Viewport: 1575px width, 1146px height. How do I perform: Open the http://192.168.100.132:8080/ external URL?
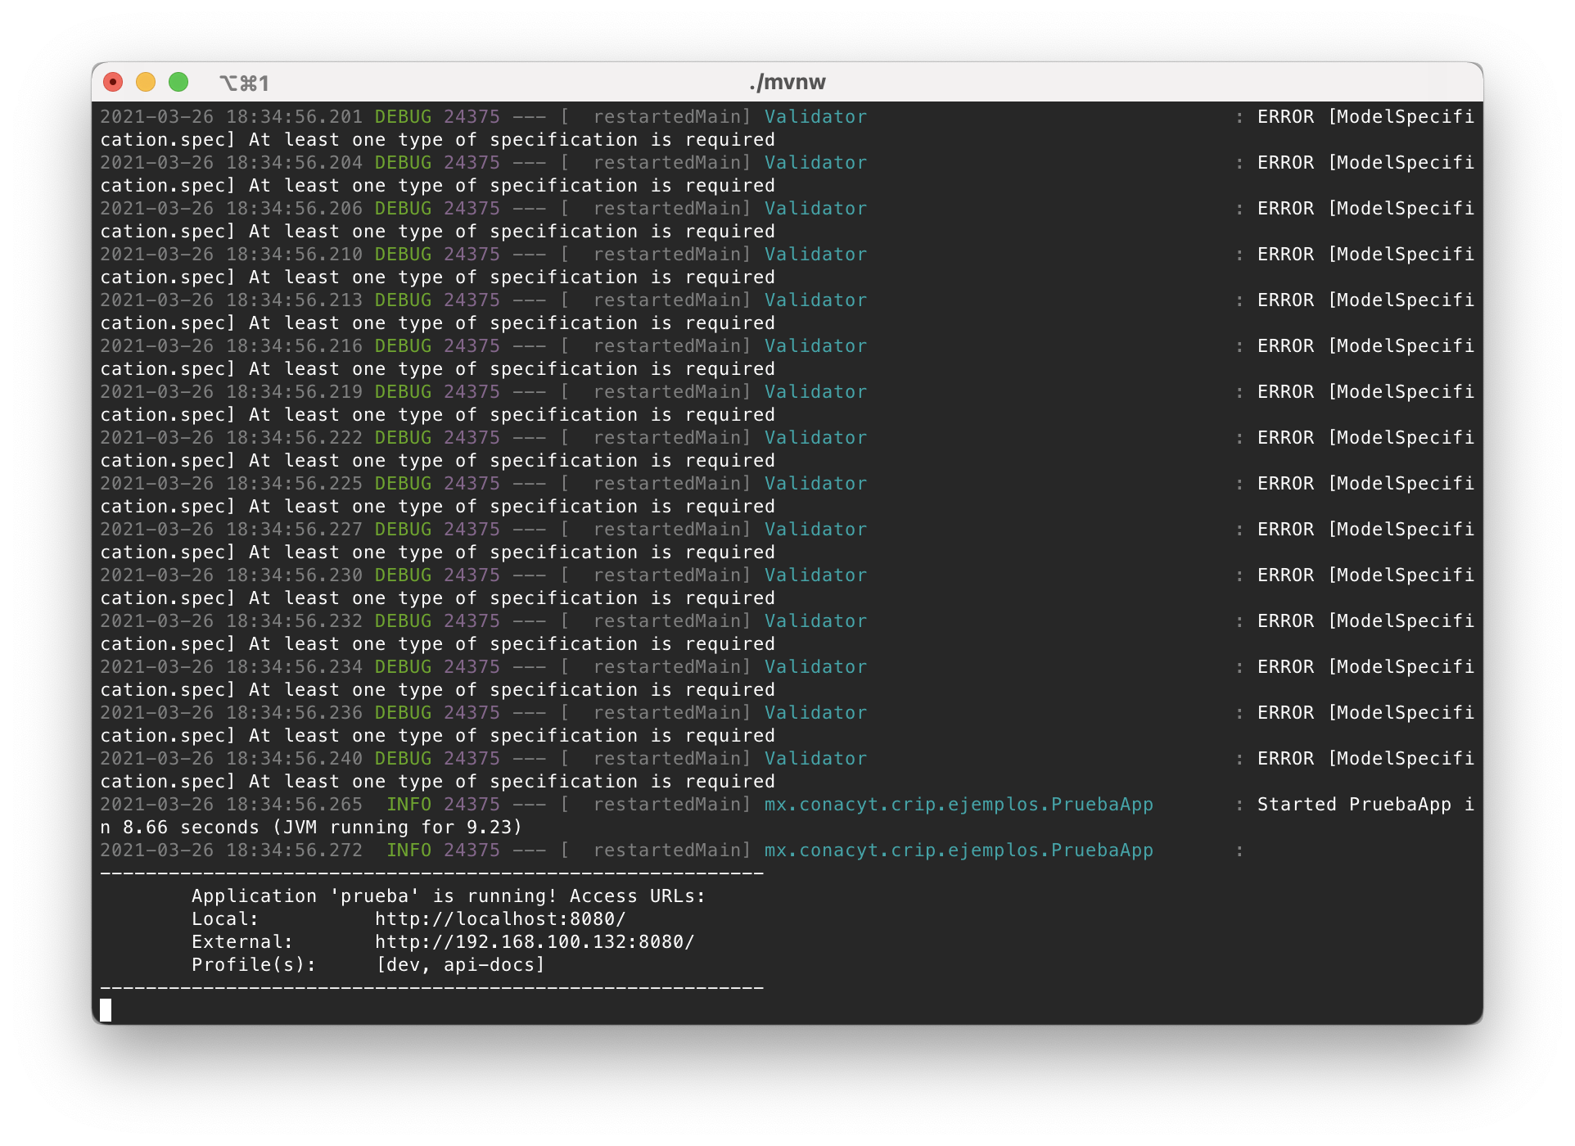point(535,942)
